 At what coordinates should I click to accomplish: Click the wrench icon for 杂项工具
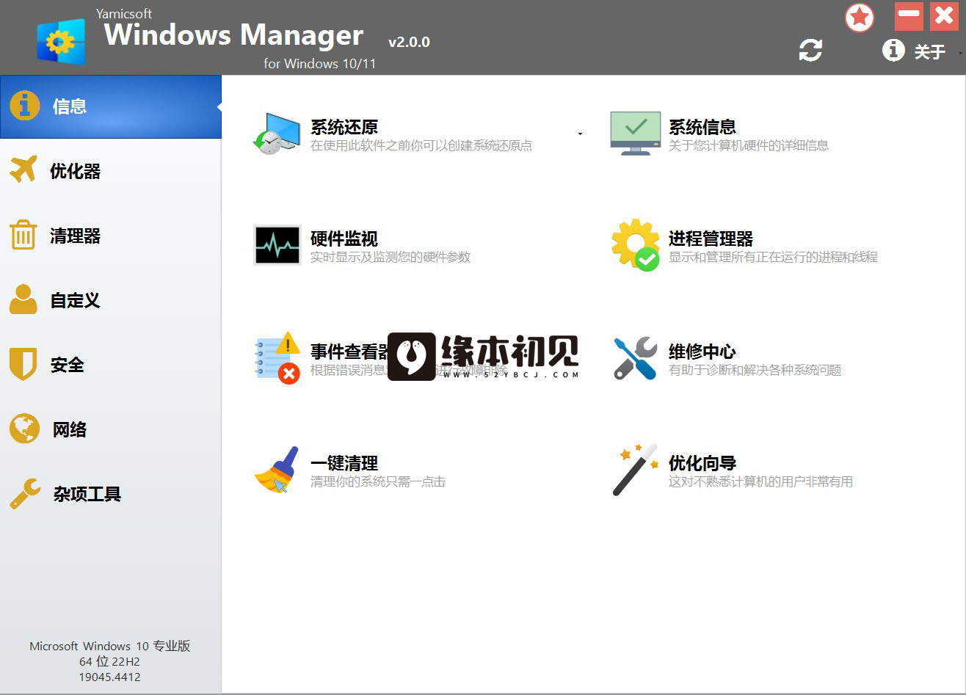[x=25, y=493]
